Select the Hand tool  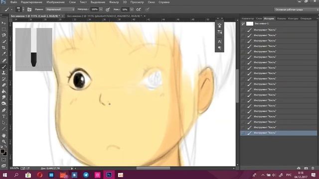point(3,135)
